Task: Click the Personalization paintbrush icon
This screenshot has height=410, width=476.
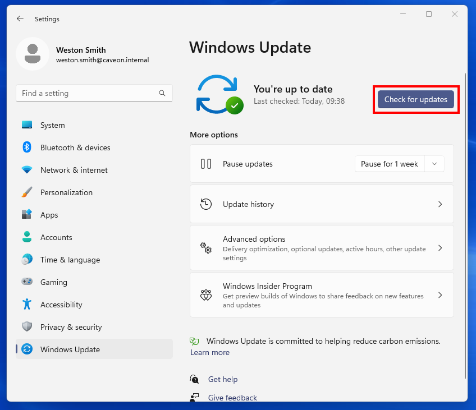Action: pyautogui.click(x=27, y=192)
